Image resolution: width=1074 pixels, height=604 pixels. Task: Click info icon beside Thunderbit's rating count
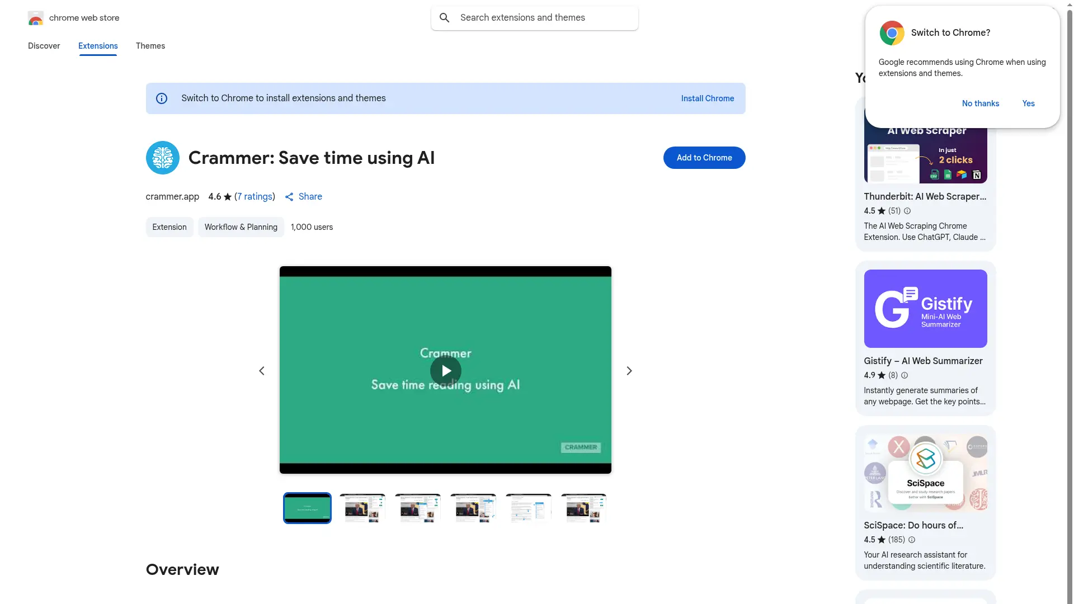[x=907, y=211]
